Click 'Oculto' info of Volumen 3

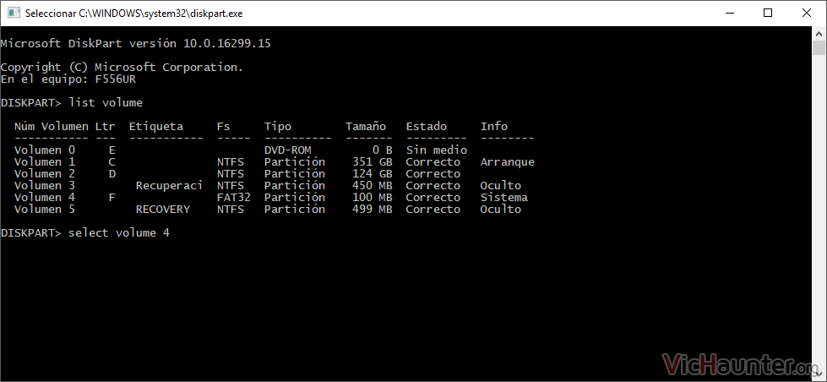click(x=501, y=186)
